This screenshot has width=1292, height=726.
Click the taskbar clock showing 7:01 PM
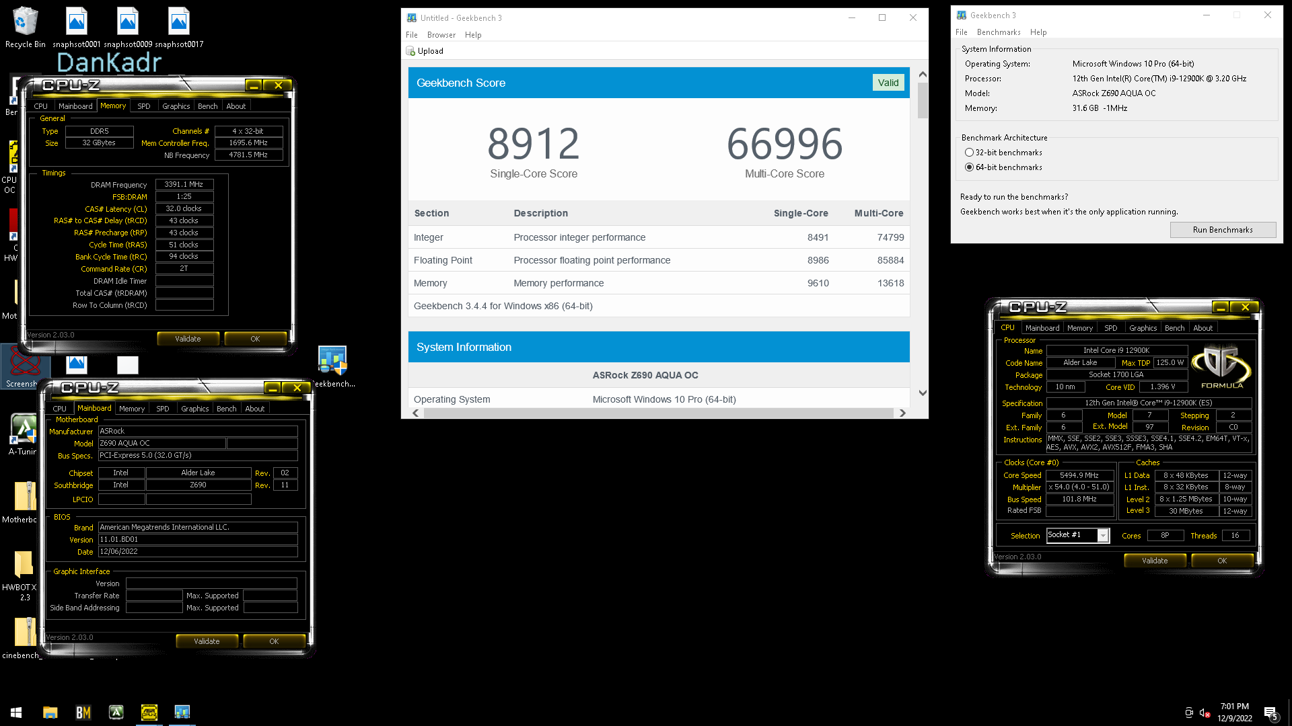(x=1234, y=713)
